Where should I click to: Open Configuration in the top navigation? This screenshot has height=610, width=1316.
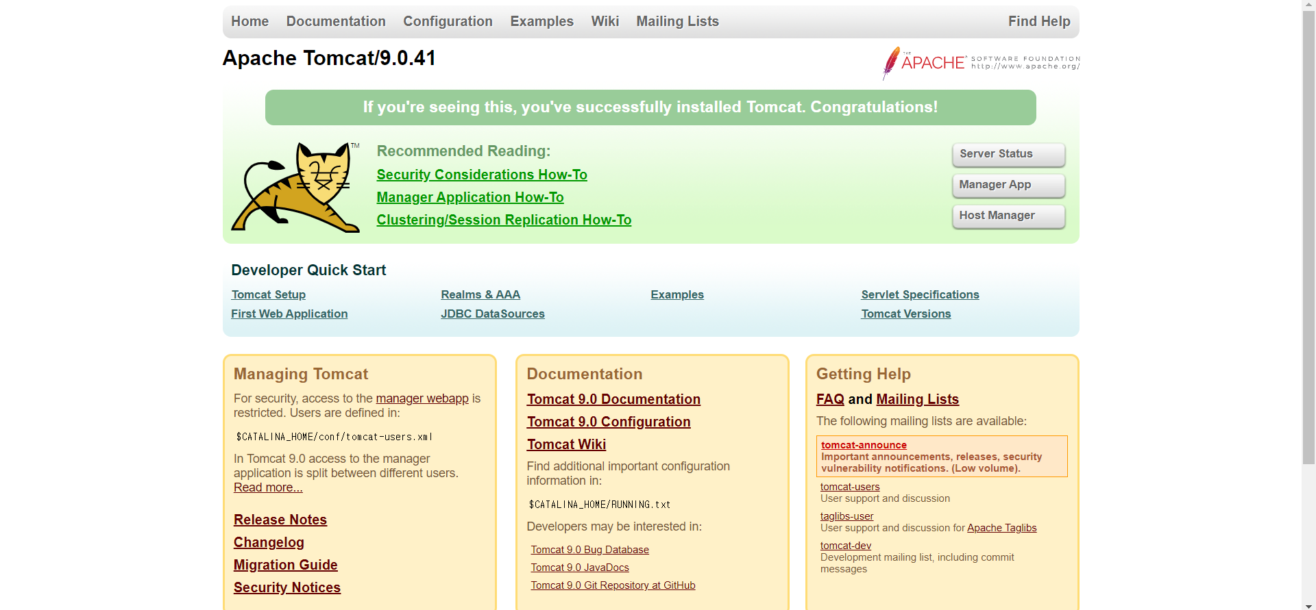[448, 21]
